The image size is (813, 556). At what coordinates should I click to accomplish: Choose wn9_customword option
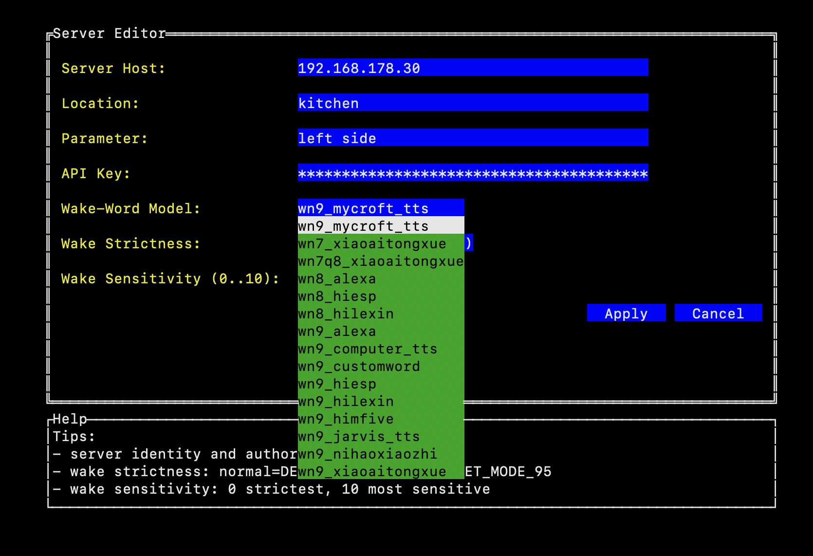[x=380, y=366]
